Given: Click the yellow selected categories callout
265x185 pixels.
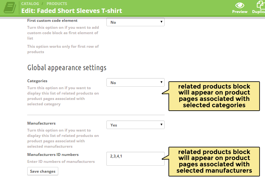Looking at the screenshot, I should pos(214,96).
